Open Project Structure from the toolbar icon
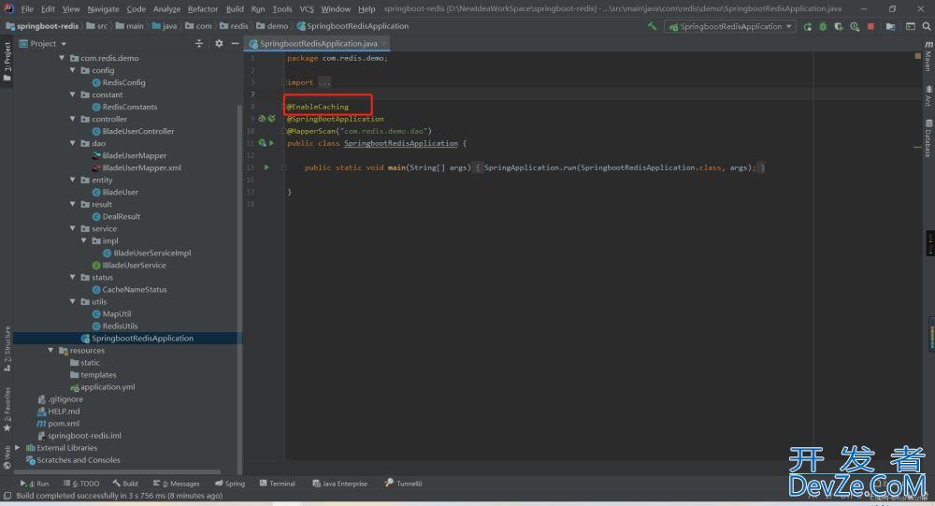 890,26
